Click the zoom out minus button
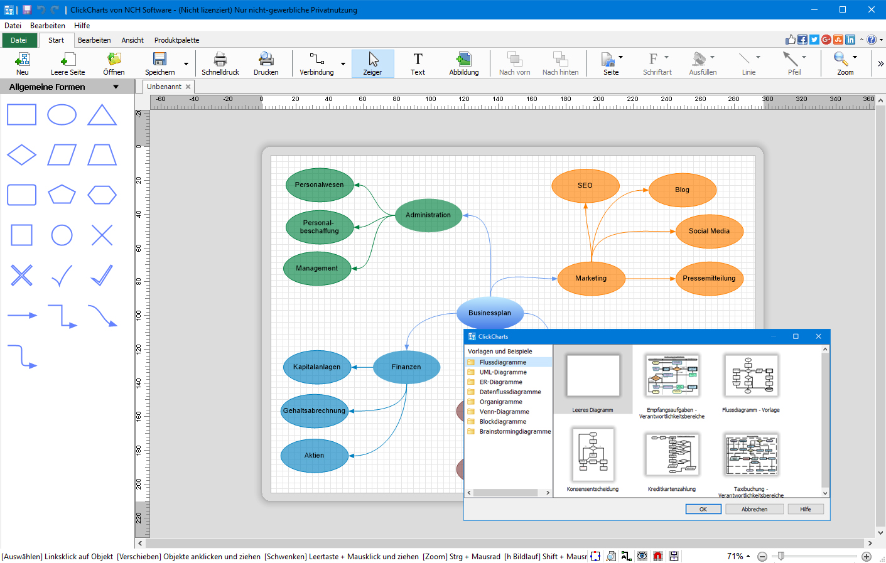 point(762,556)
